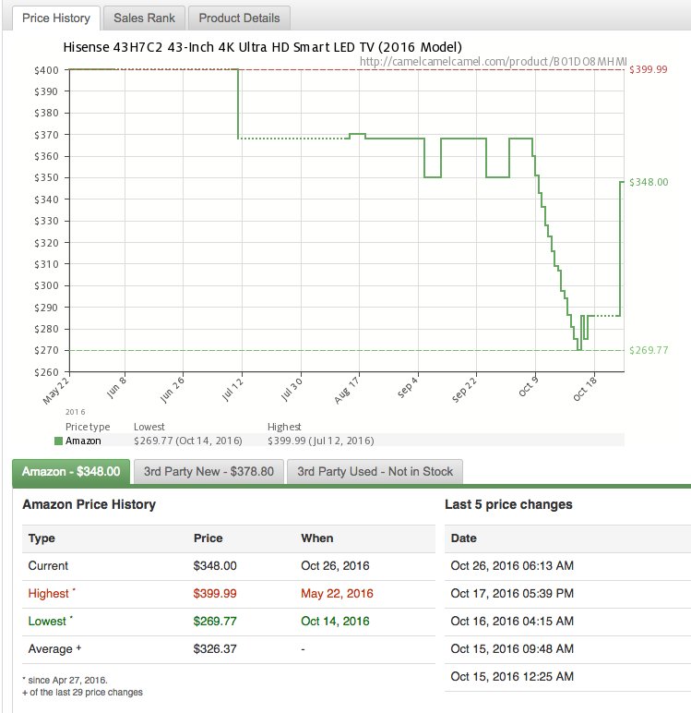Switch to the Price History tab
This screenshot has width=691, height=713.
pos(56,18)
